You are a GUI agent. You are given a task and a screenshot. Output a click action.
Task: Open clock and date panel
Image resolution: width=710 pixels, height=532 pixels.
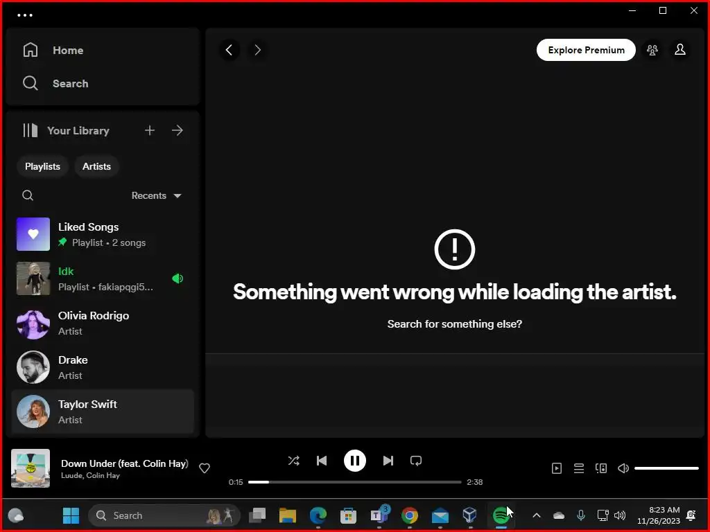coord(659,515)
